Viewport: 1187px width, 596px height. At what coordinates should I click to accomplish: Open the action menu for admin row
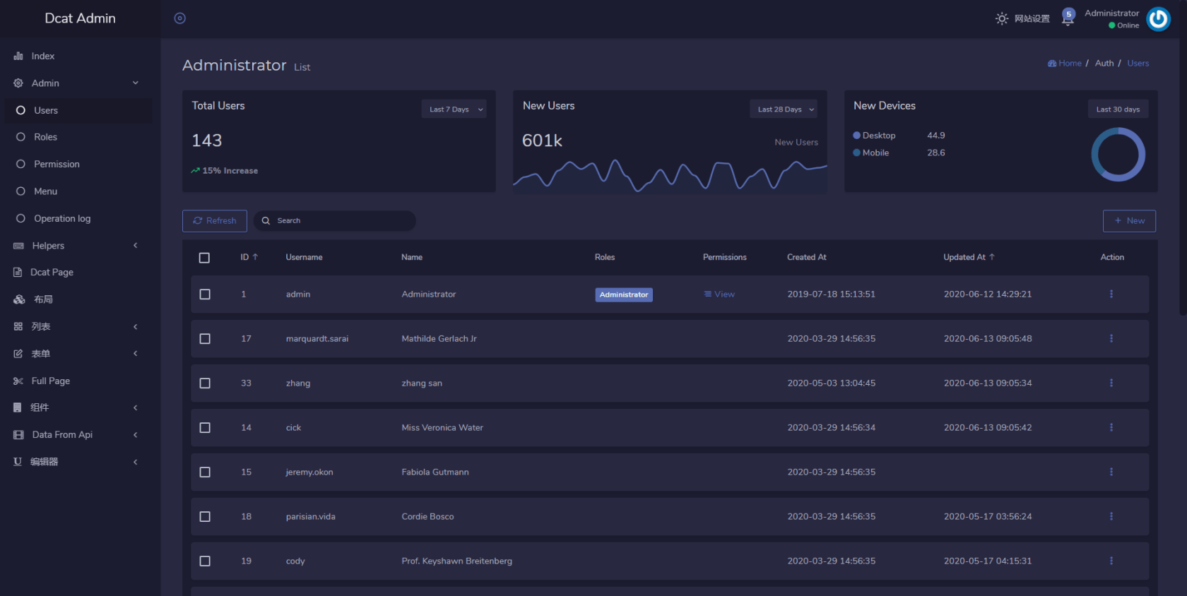point(1111,294)
